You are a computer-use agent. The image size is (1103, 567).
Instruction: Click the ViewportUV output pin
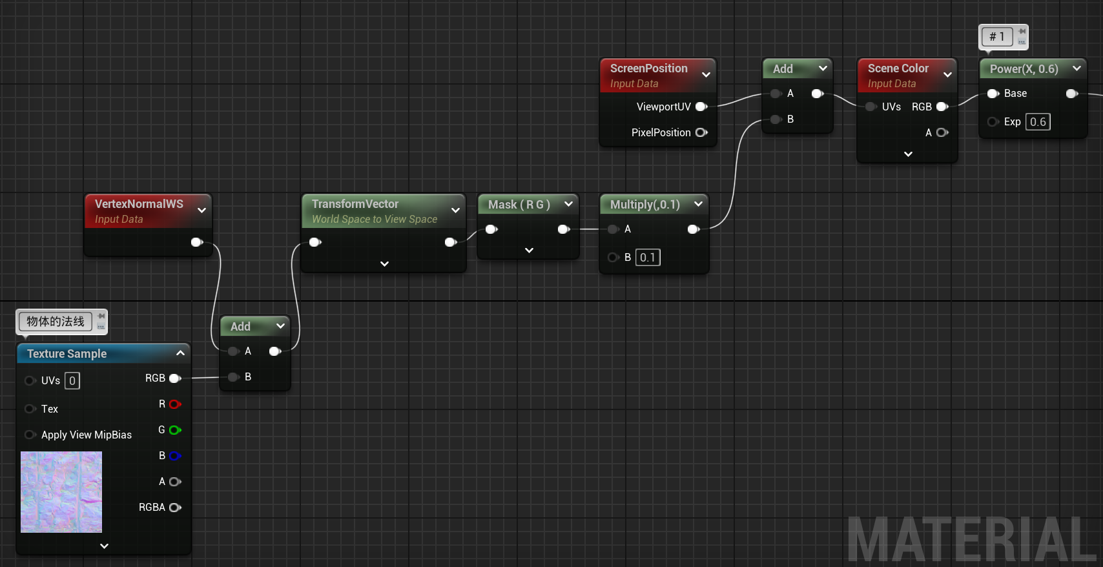coord(701,107)
